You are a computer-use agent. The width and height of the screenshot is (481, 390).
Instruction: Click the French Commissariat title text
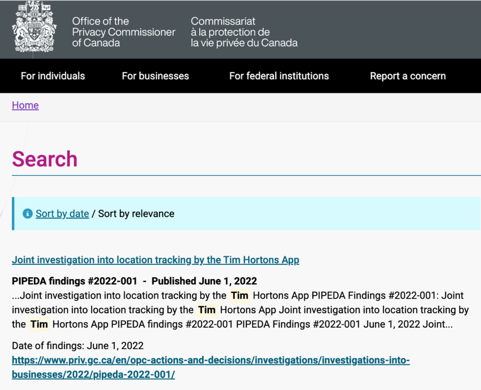tap(244, 32)
